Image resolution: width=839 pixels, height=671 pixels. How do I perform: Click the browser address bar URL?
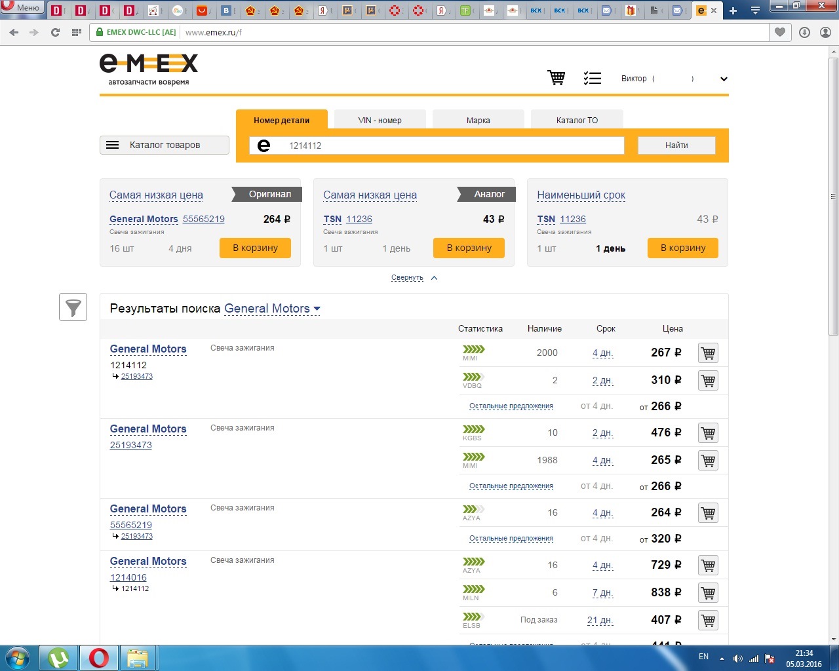click(214, 32)
